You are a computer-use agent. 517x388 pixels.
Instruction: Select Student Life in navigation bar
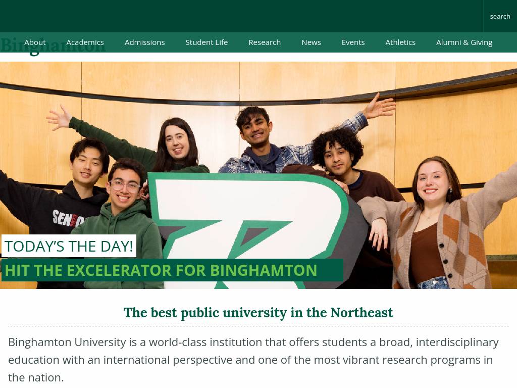(206, 42)
